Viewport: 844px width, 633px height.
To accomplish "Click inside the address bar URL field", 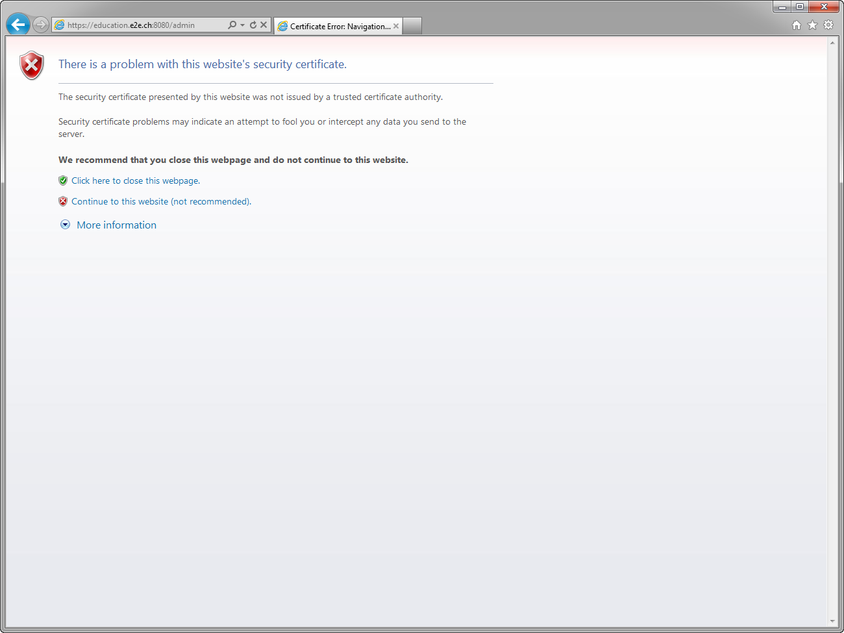I will click(x=143, y=25).
